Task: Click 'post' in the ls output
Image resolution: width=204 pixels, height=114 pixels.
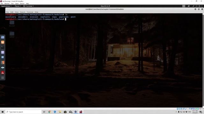Action: coord(73,17)
